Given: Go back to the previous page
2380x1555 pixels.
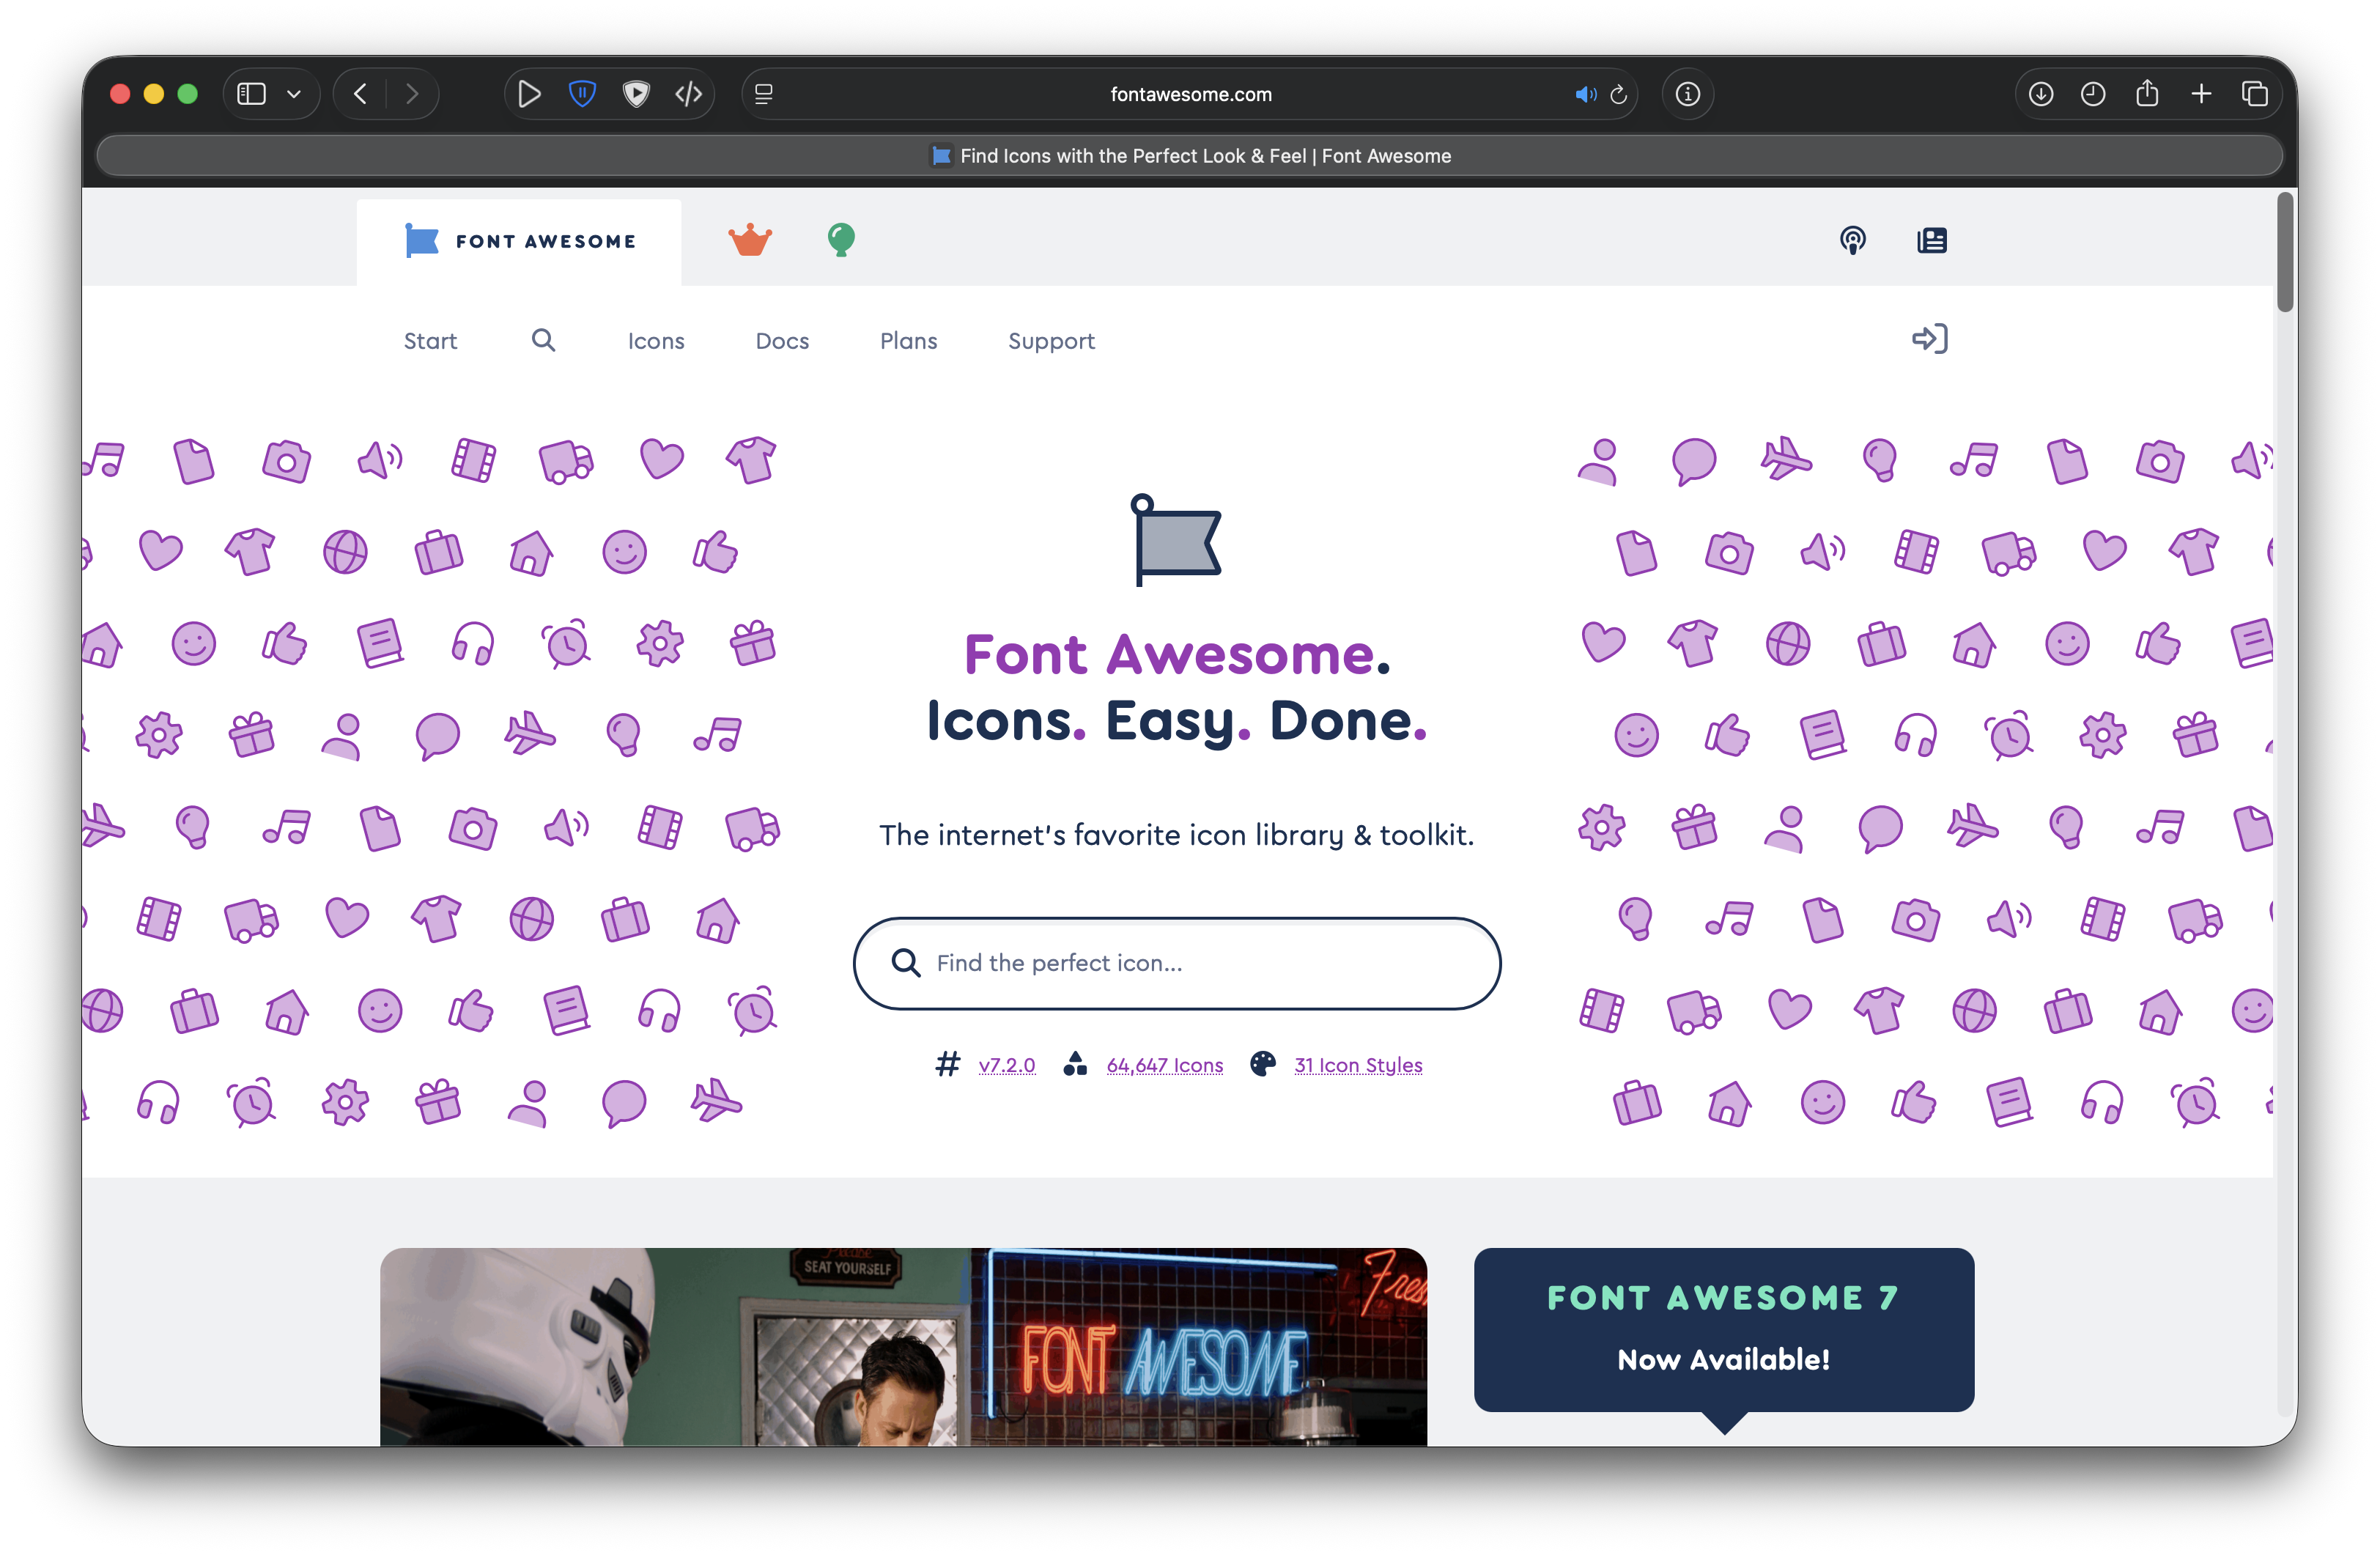Looking at the screenshot, I should [360, 94].
